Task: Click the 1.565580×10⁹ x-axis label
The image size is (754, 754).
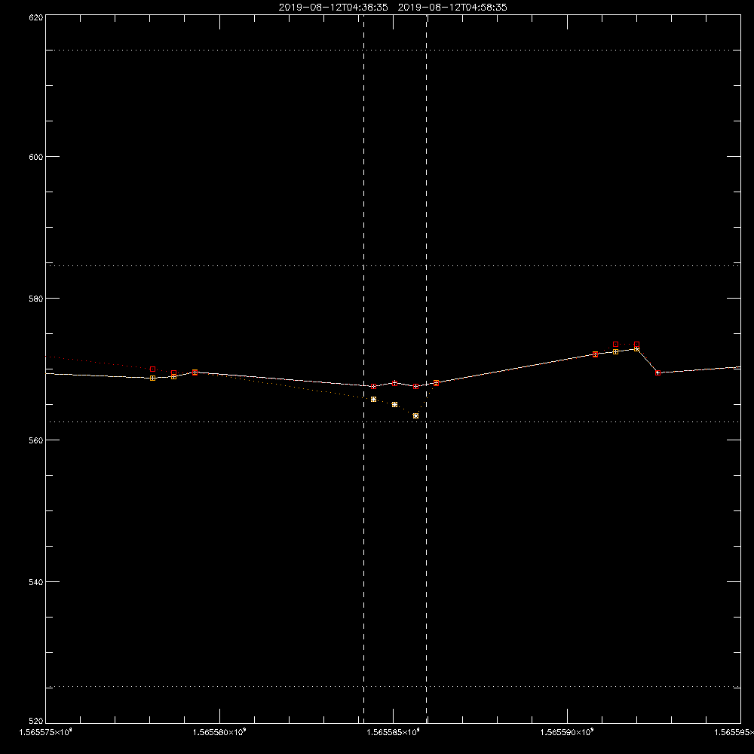Action: (219, 732)
